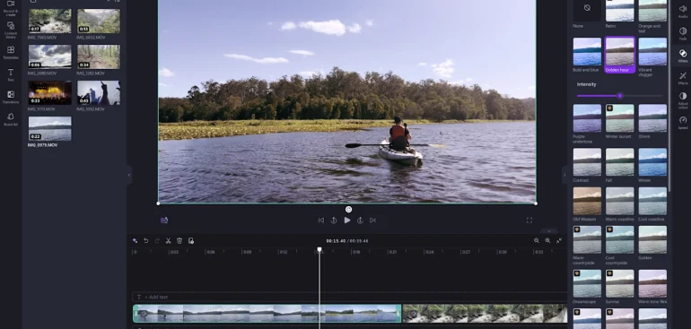
Task: Zoom in on the timeline
Action: click(547, 240)
